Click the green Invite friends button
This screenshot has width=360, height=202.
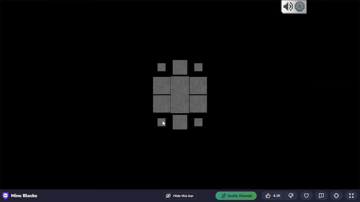(x=236, y=196)
